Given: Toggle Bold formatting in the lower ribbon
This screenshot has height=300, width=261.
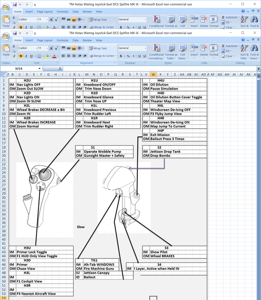Looking at the screenshot, I should 20,56.
